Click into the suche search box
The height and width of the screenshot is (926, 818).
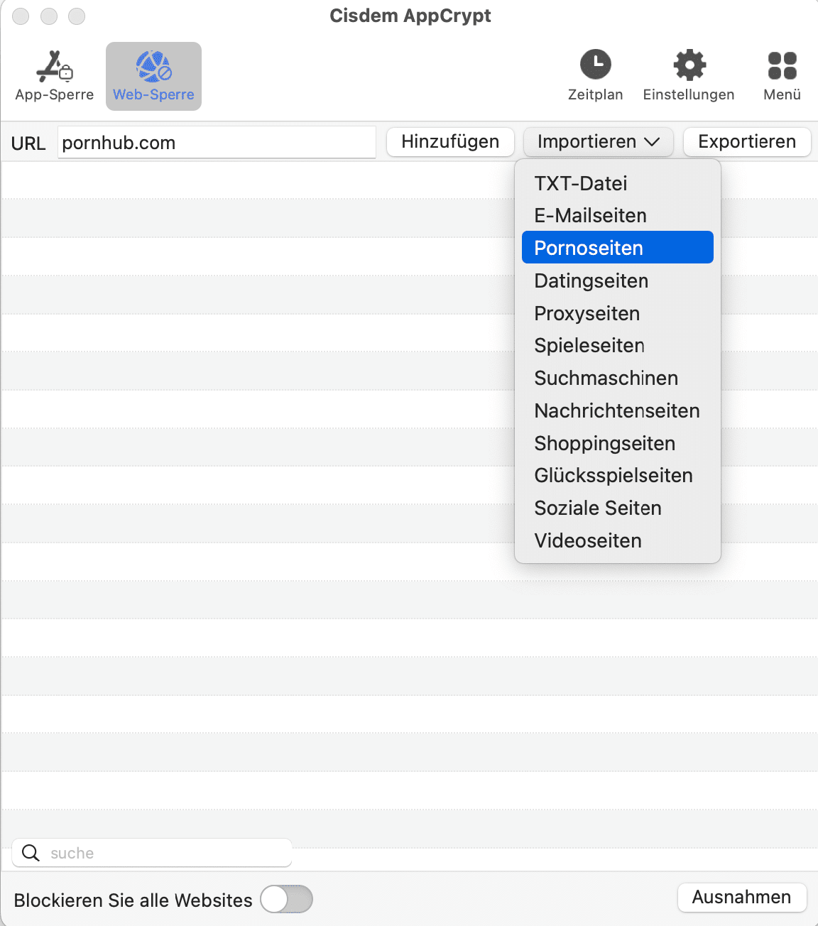pos(167,853)
